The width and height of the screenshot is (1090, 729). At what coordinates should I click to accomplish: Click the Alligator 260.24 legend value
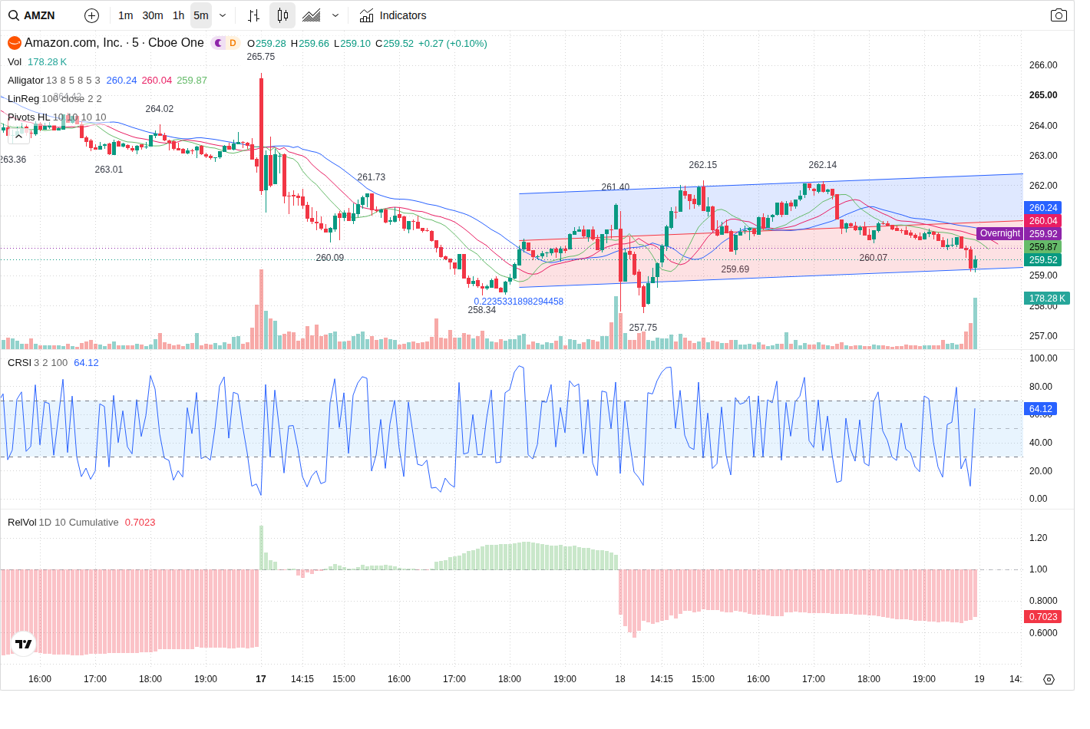(x=121, y=81)
